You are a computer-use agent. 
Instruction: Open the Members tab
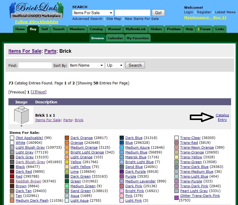pyautogui.click(x=77, y=29)
